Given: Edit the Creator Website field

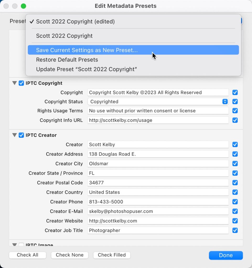Looking at the screenshot, I should 158,221.
